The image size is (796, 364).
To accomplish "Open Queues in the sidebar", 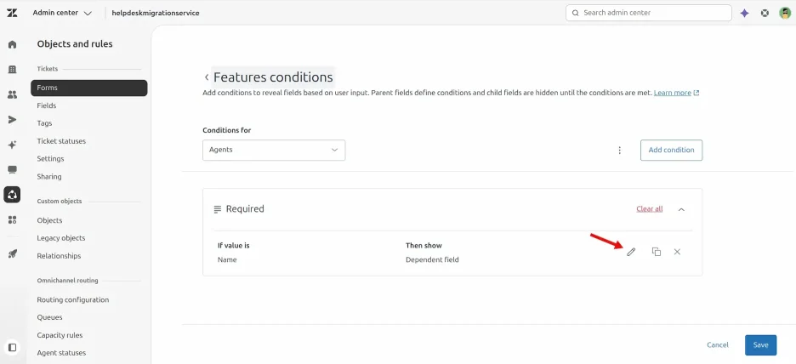I will point(49,317).
